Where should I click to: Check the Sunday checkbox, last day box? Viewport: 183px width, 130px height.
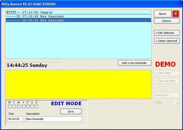[36, 106]
